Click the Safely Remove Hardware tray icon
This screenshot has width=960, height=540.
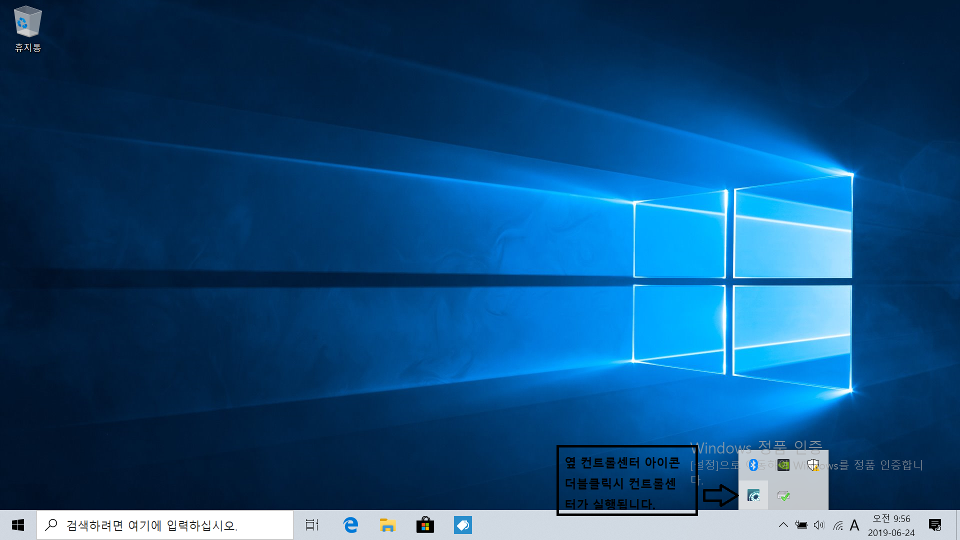coord(783,495)
